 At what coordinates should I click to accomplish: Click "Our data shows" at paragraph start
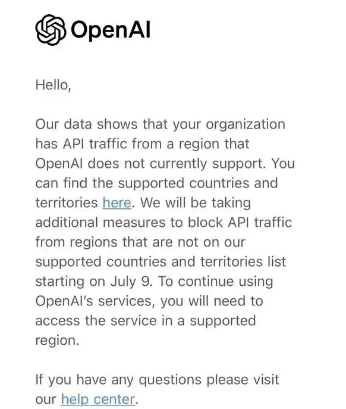point(87,124)
